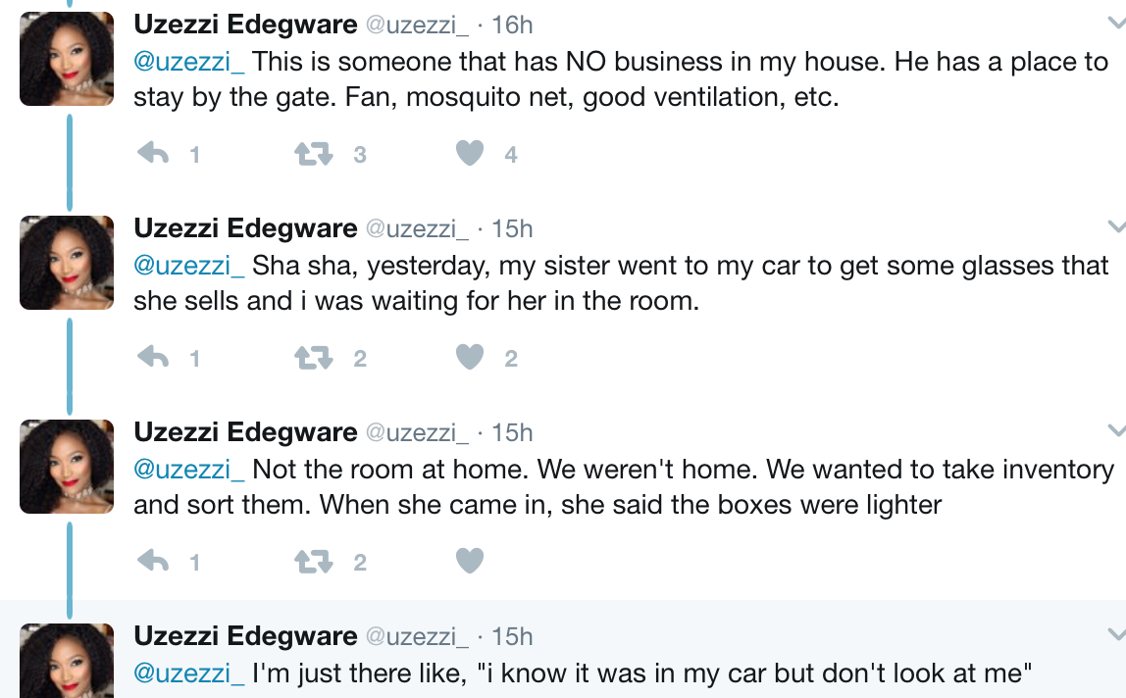Viewport: 1126px width, 698px height.
Task: Reply to the 'Not the room at home' tweet
Action: (x=154, y=561)
